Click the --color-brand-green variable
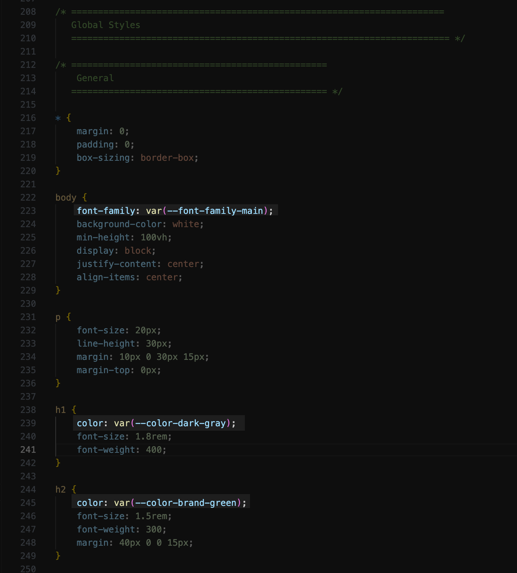The width and height of the screenshot is (517, 573). click(x=186, y=503)
